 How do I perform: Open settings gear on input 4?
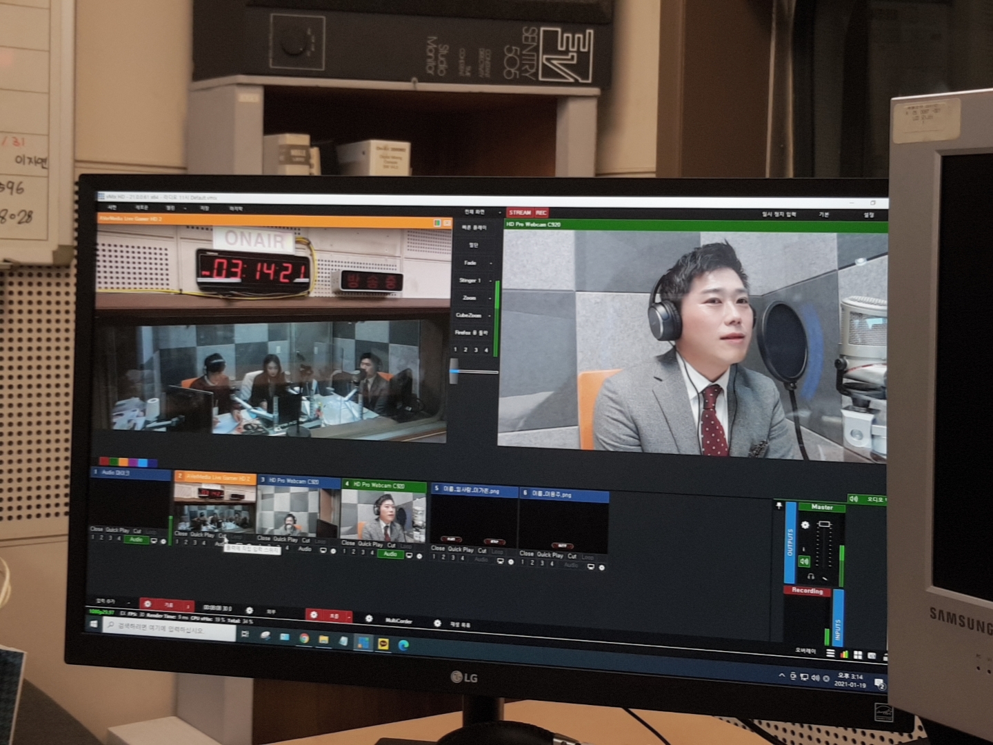click(419, 555)
